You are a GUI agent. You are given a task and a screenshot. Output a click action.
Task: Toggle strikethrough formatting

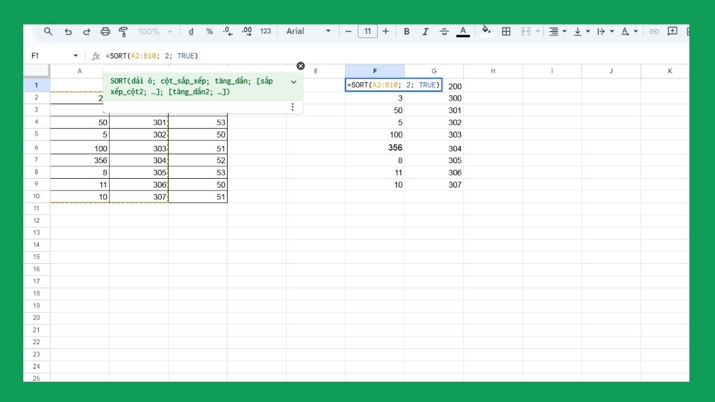click(x=444, y=31)
